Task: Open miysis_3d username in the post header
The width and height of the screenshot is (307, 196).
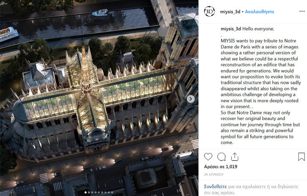Action: coord(230,12)
